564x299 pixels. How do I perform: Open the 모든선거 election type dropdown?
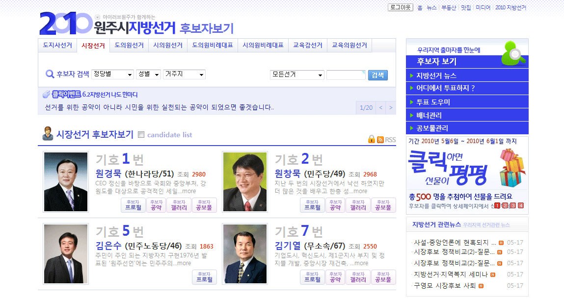(297, 75)
